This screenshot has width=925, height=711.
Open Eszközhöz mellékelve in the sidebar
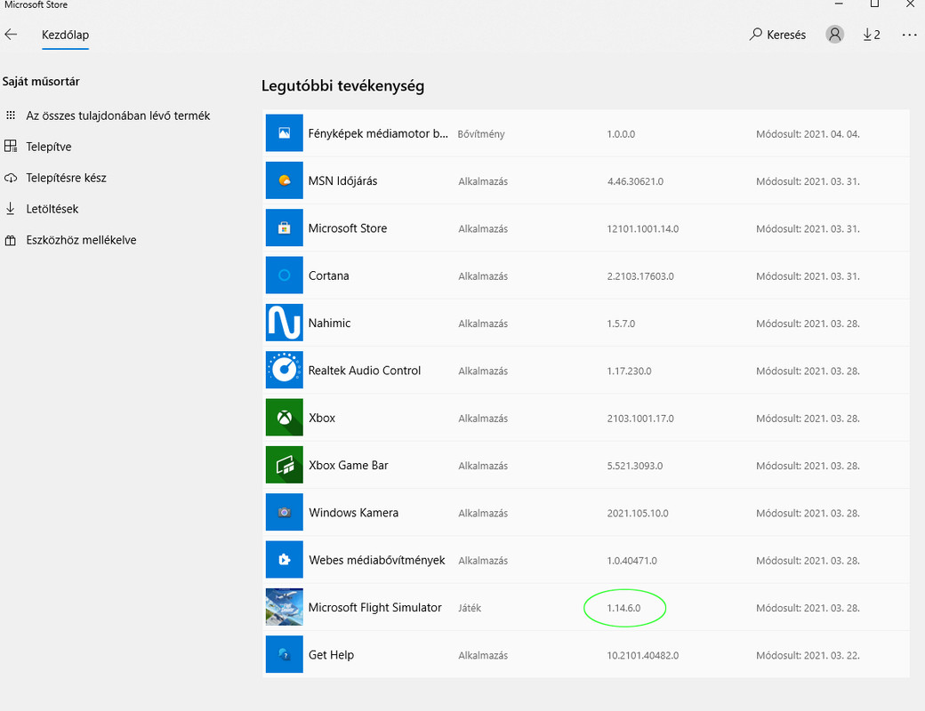pos(81,240)
